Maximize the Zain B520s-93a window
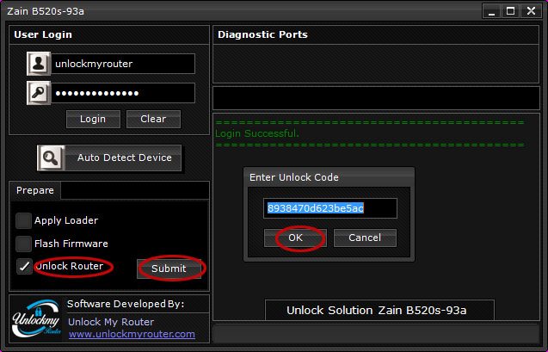This screenshot has height=352, width=548. pyautogui.click(x=510, y=11)
